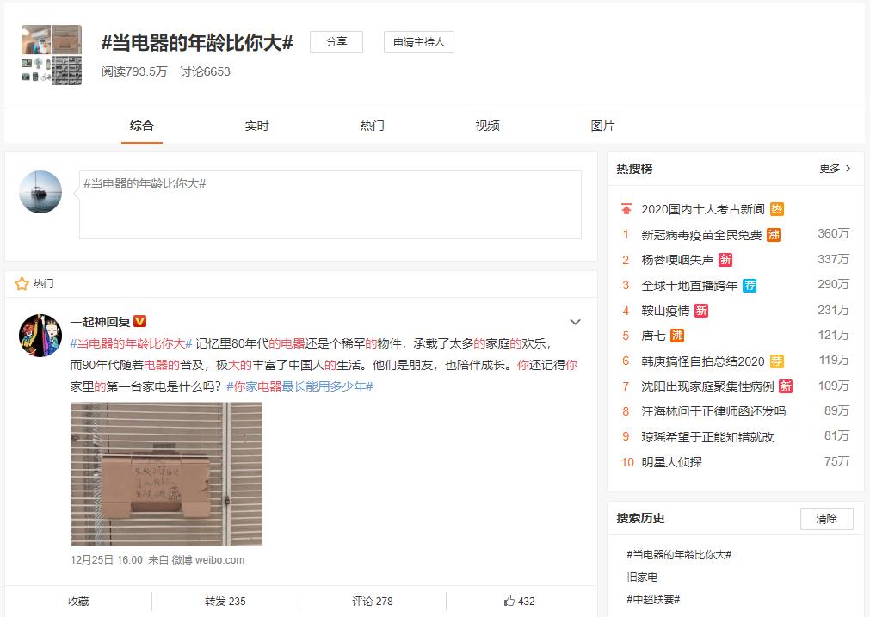Click the orange V verified badge on 一起神回复

pos(138,322)
